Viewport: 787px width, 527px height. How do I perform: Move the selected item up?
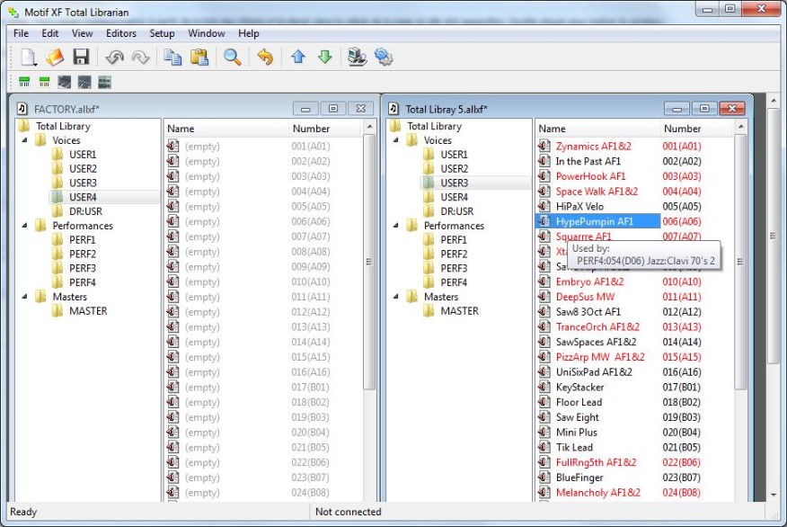point(298,57)
